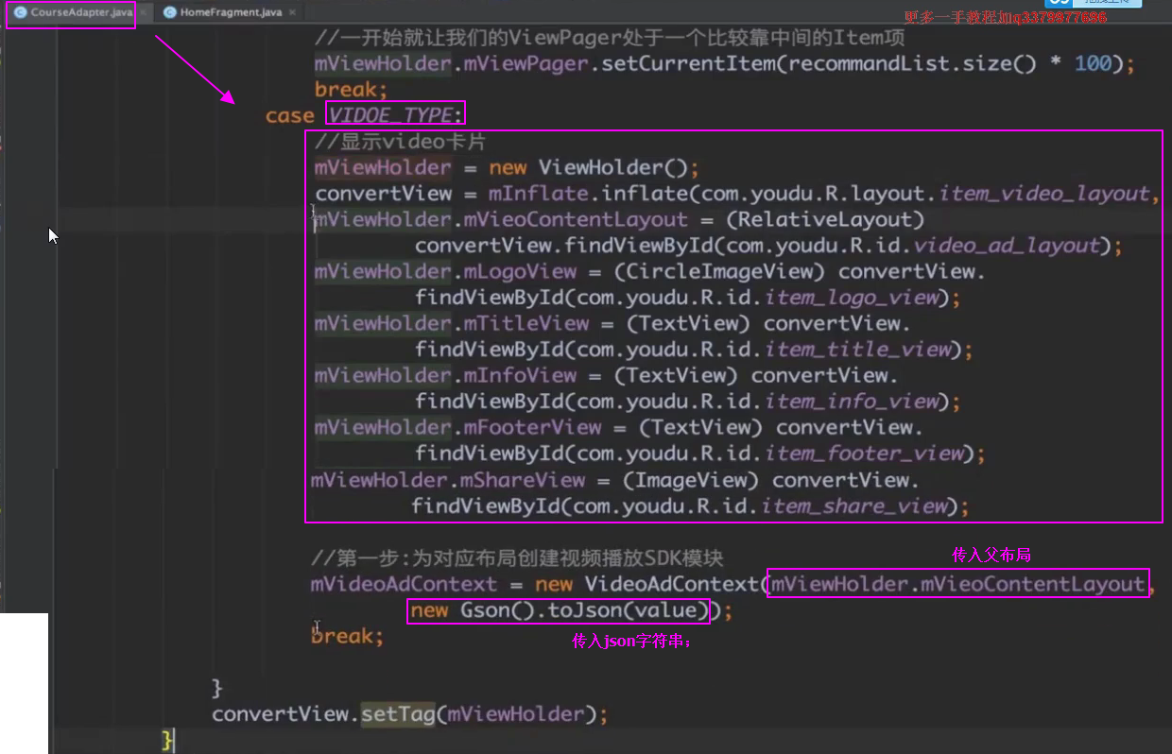The width and height of the screenshot is (1172, 754).
Task: Close the HomeFragment.java editor tab
Action: point(292,13)
